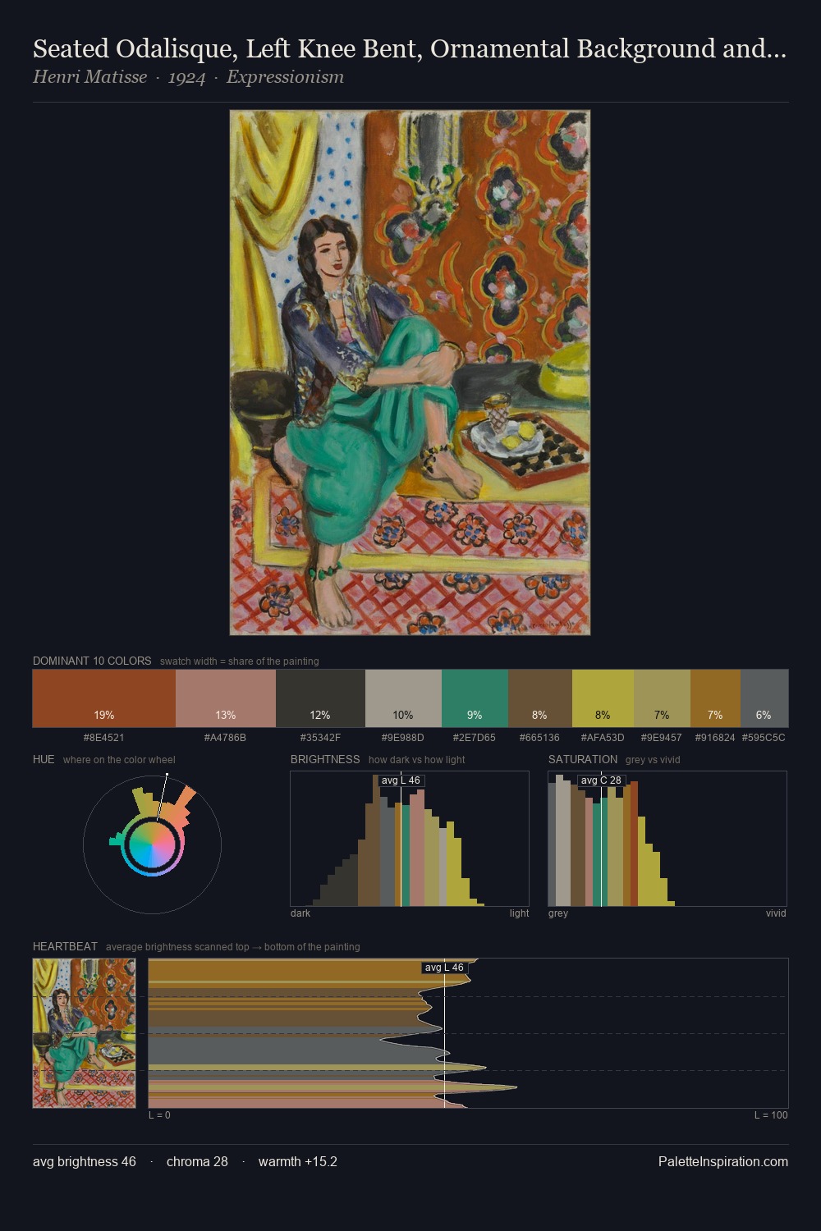Click the 1924 year text
This screenshot has width=821, height=1231.
click(x=186, y=77)
